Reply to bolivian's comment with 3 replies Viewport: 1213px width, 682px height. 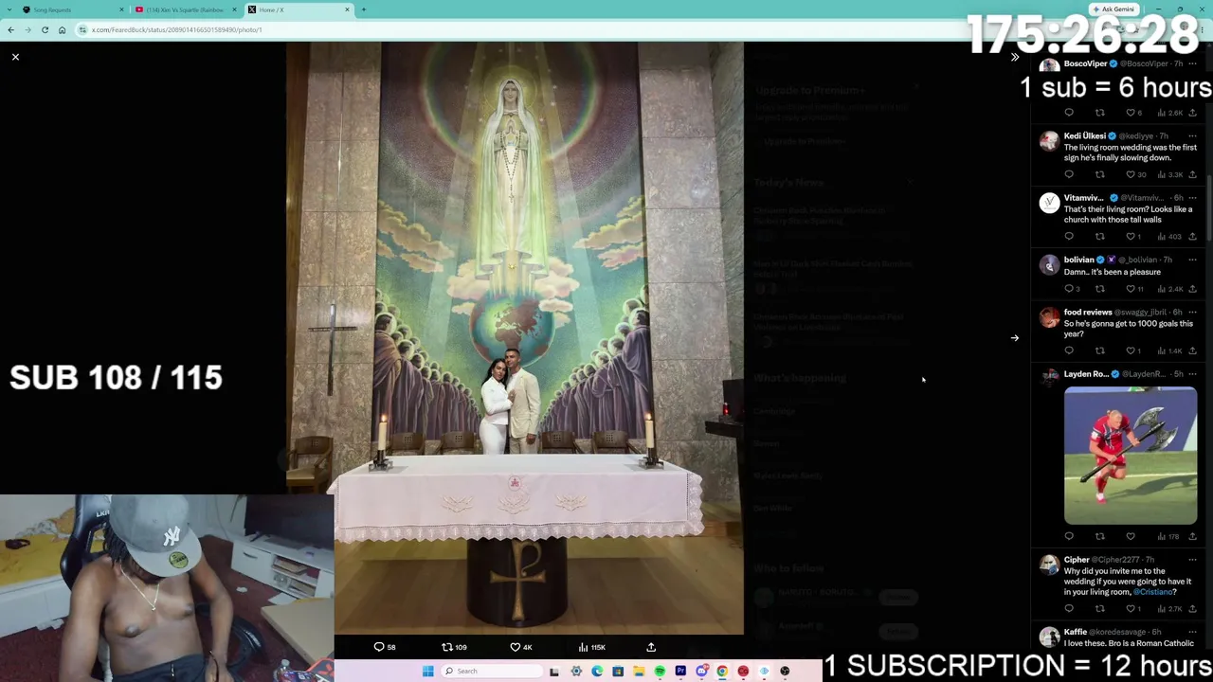point(1072,289)
